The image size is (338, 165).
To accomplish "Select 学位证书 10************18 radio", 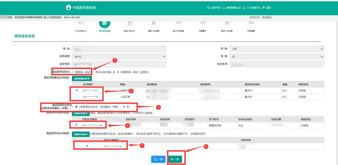I will point(87,146).
